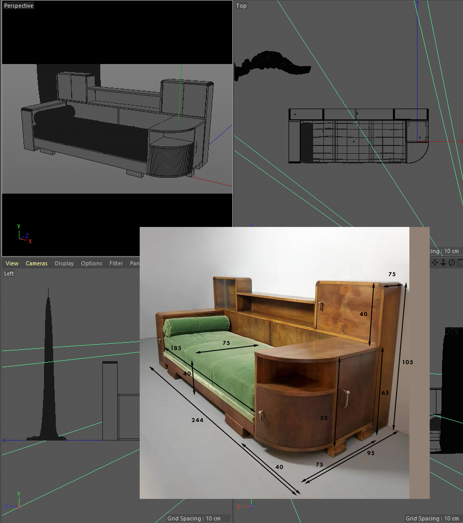
Task: Click the 105 height dimension label
Action: [407, 362]
